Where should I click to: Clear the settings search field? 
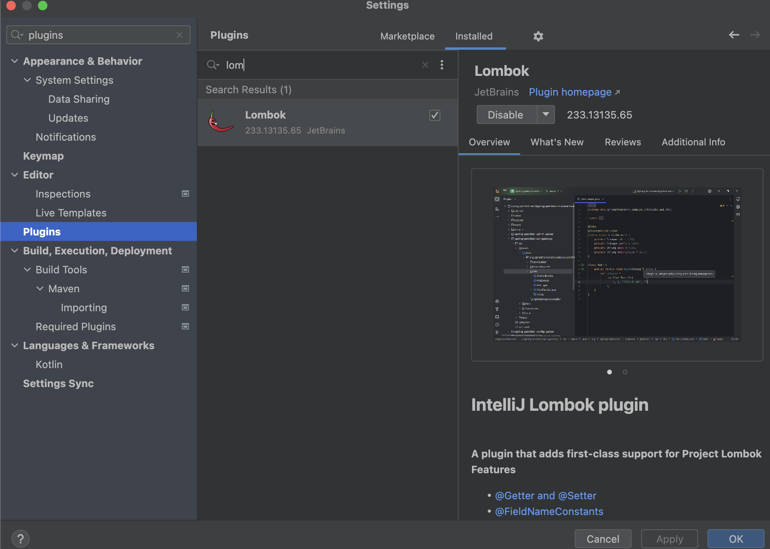(179, 35)
